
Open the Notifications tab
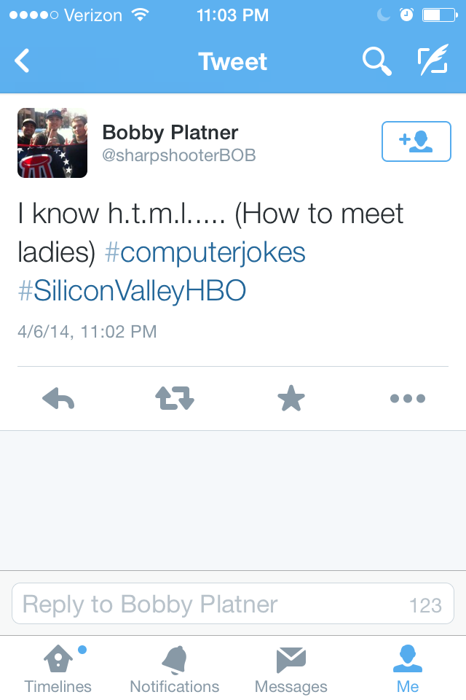[175, 668]
